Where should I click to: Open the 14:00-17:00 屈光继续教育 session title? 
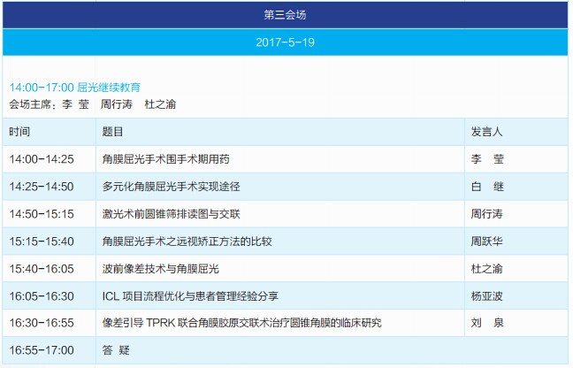coord(74,88)
